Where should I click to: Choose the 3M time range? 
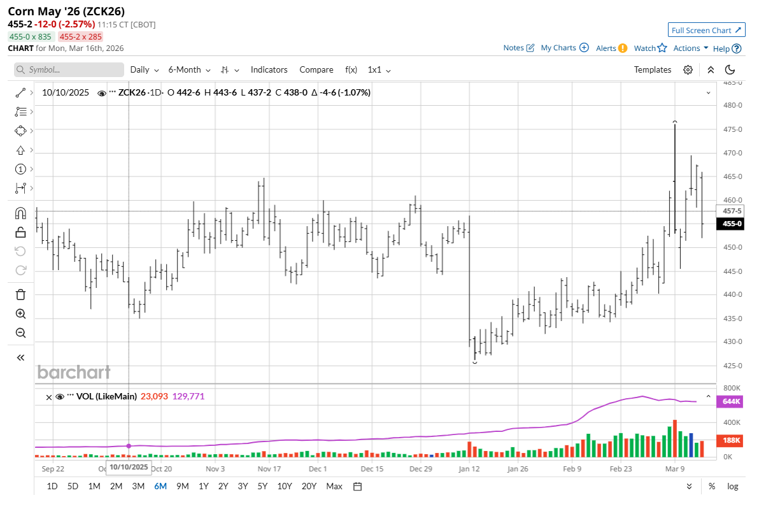138,487
